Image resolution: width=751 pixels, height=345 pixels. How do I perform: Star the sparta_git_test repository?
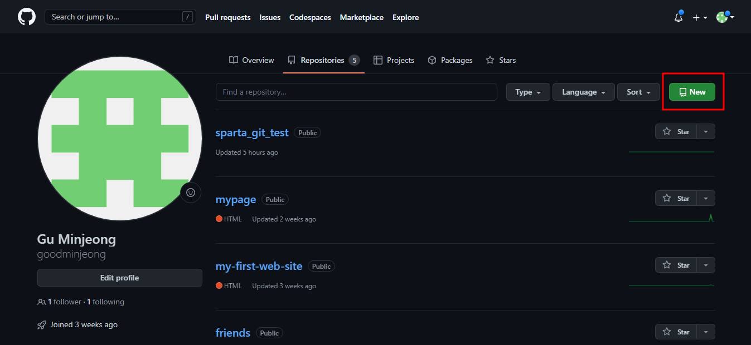[676, 131]
